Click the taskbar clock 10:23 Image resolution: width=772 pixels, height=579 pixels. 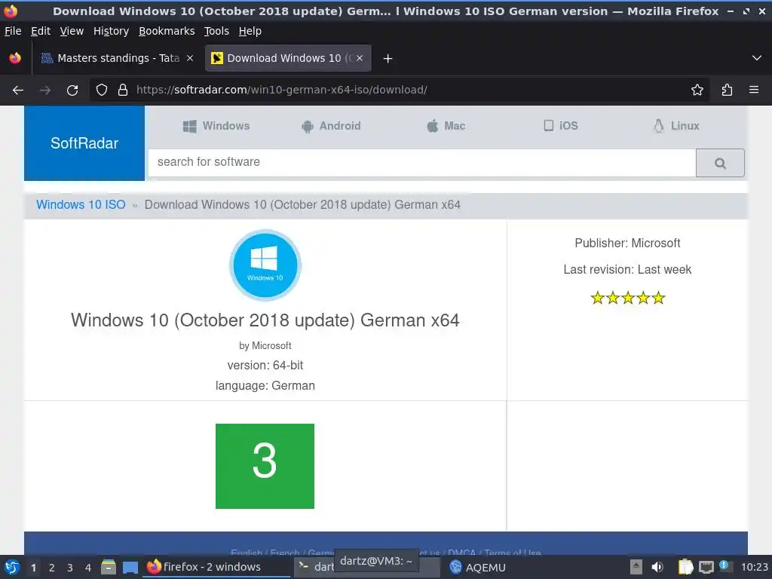754,567
